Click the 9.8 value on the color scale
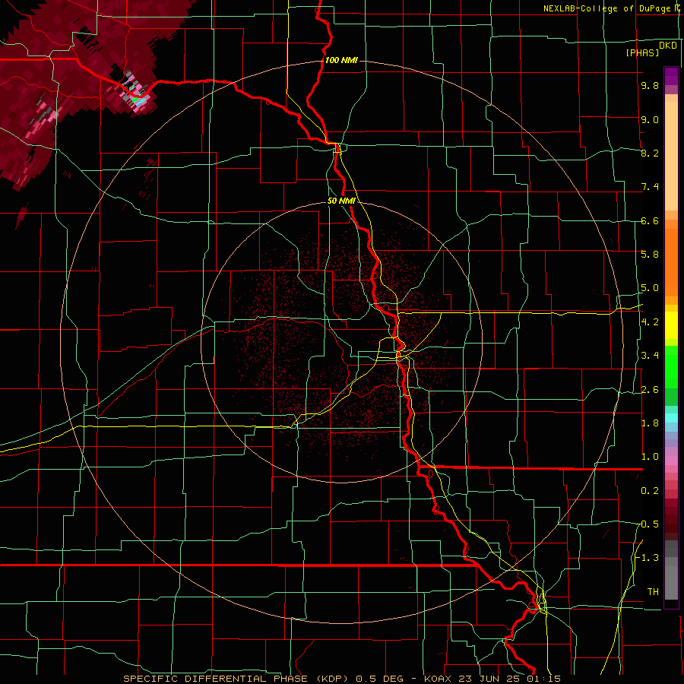Viewport: 684px width, 684px height. tap(650, 86)
